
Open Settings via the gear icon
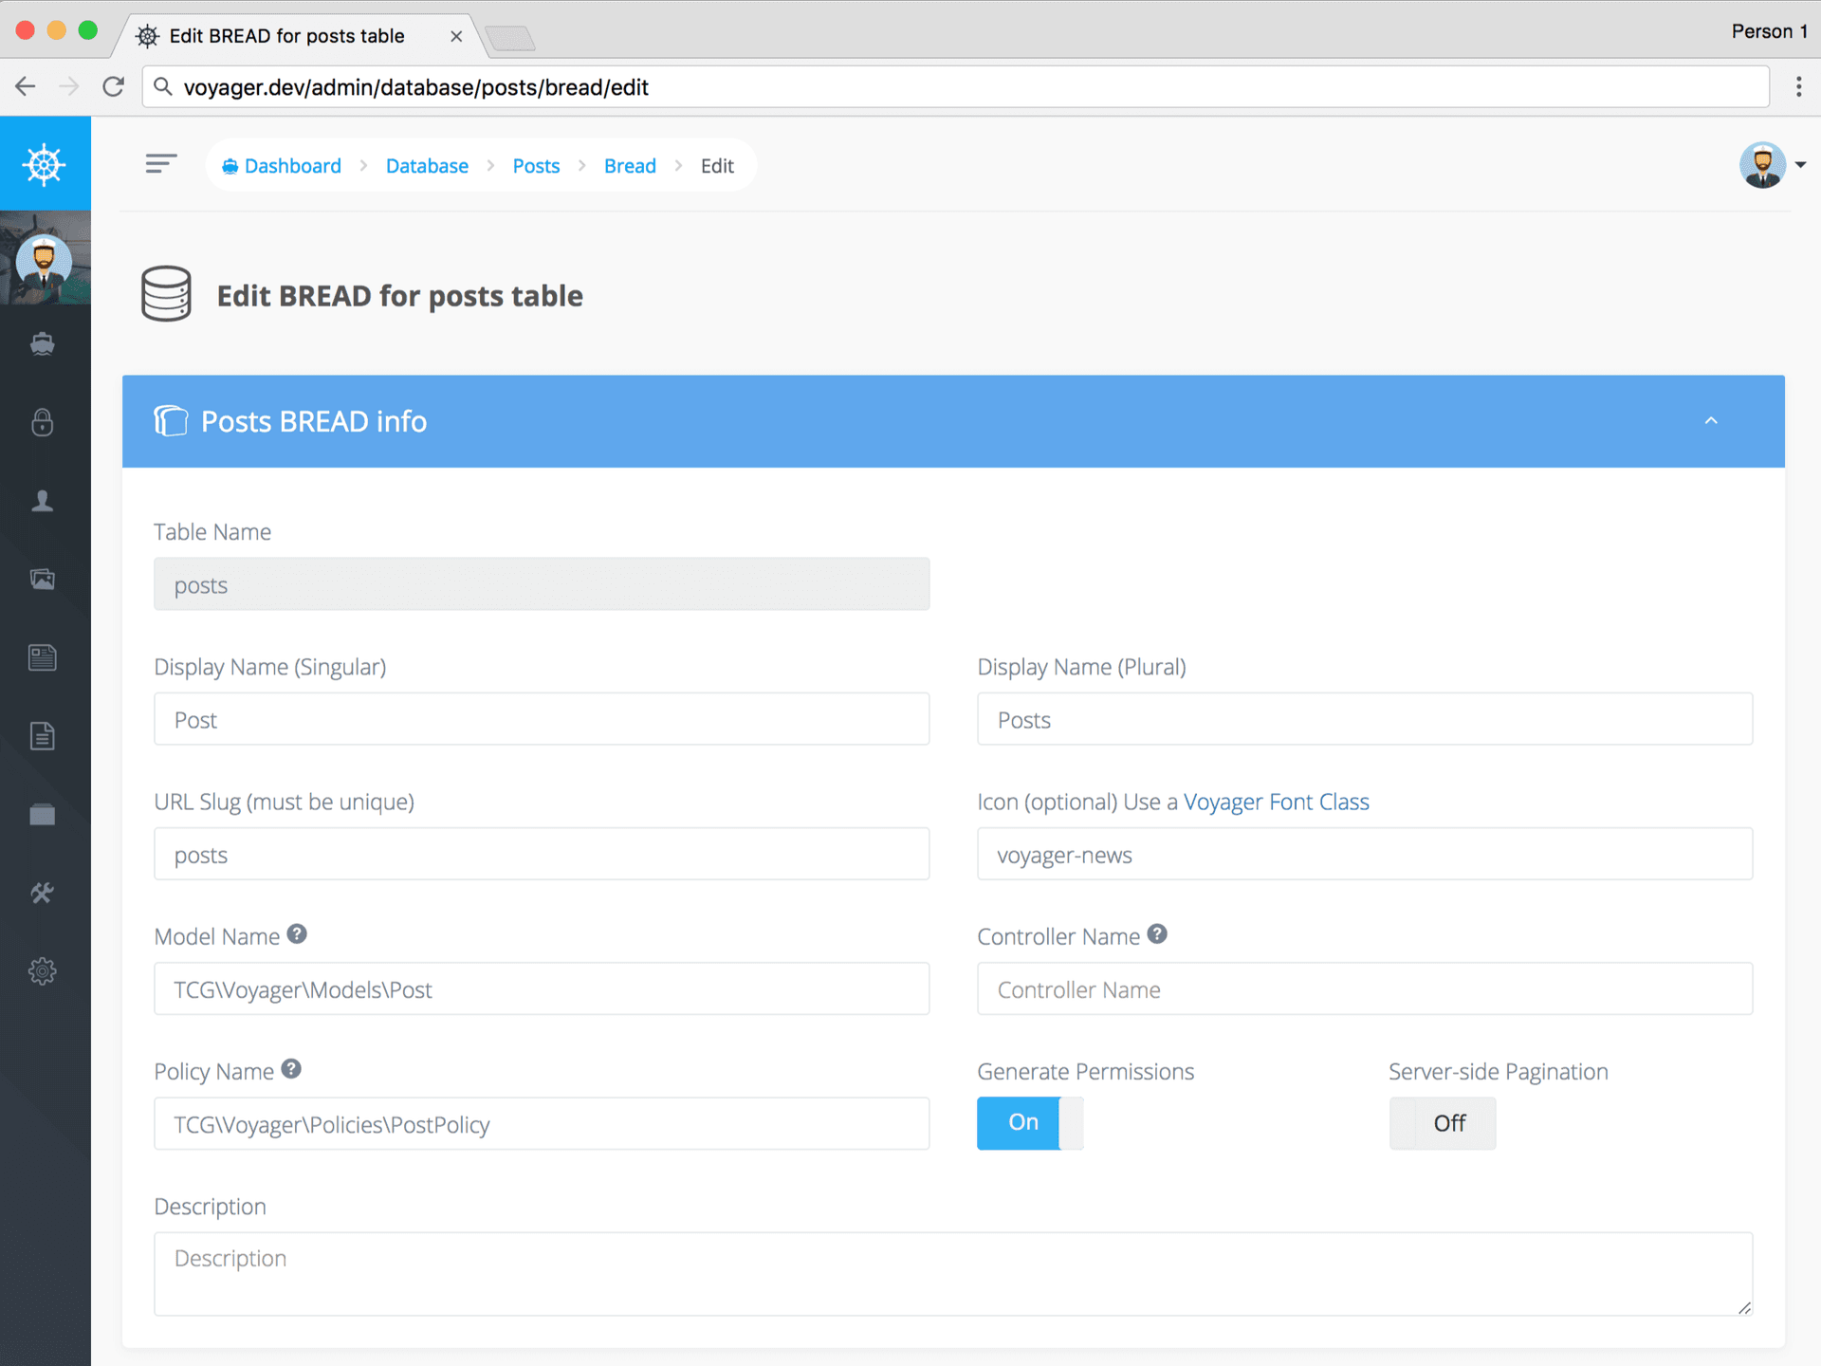(x=43, y=970)
